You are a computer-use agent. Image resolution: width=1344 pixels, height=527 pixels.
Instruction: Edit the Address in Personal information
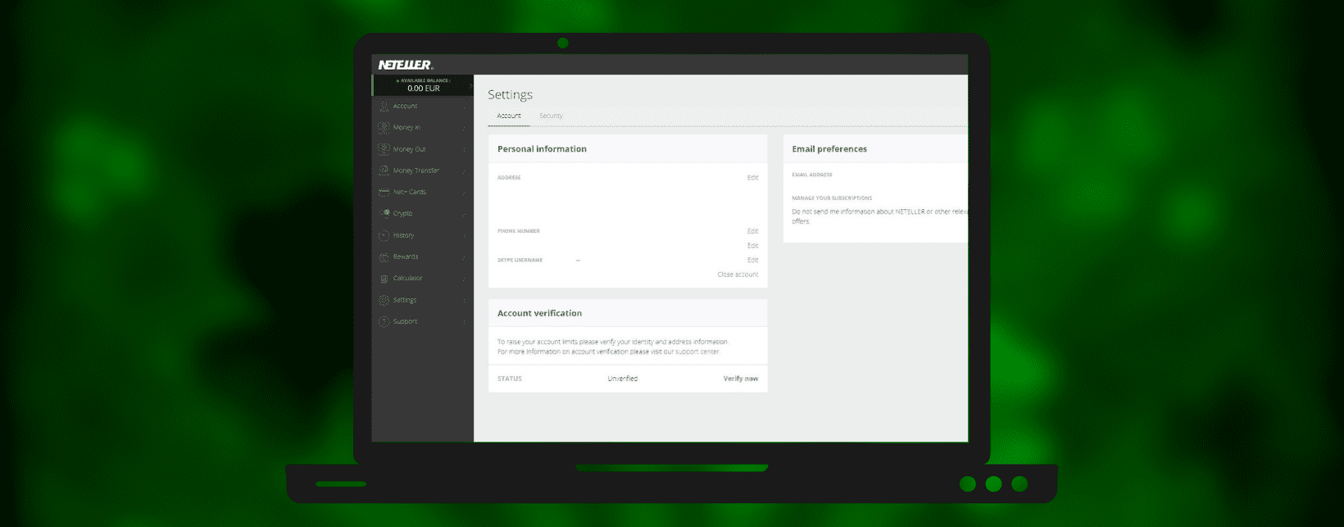(752, 178)
